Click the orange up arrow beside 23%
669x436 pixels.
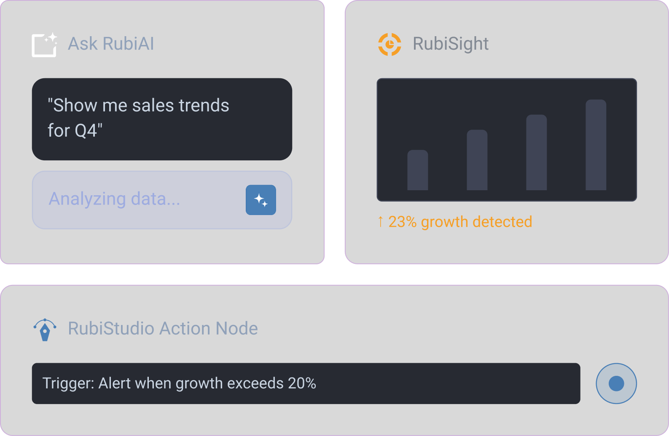[x=381, y=221]
